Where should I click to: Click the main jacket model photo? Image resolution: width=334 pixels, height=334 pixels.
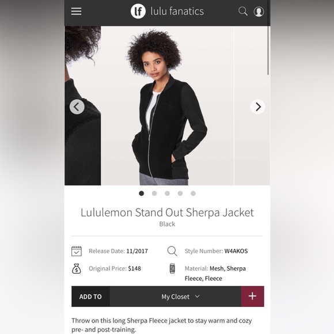[167, 105]
